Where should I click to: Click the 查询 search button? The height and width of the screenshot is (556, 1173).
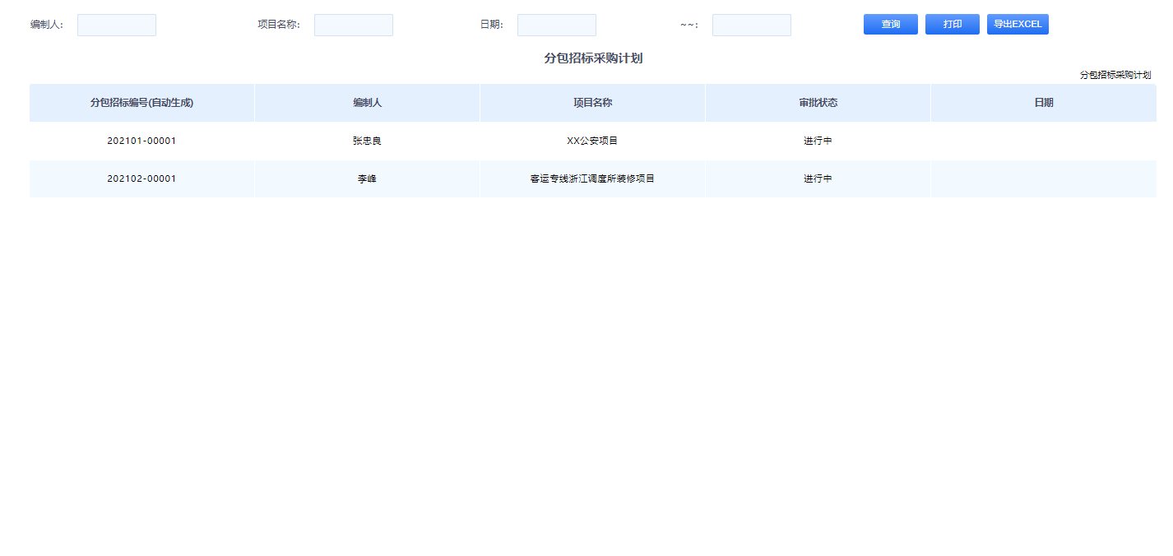point(890,25)
